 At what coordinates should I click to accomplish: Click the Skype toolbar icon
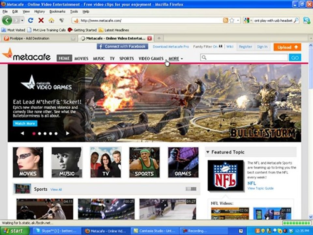coord(306,20)
